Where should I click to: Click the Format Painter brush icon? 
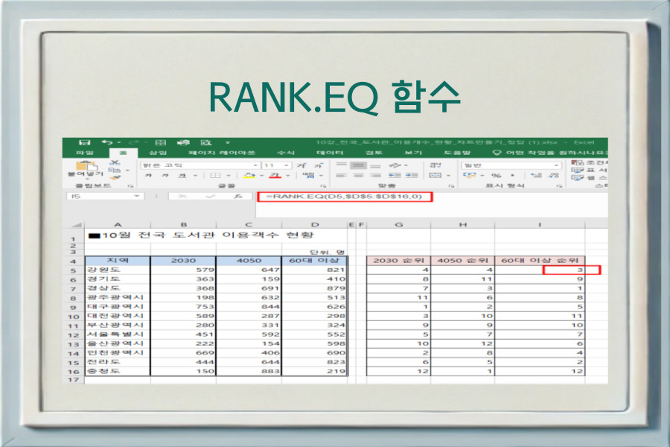[x=115, y=177]
